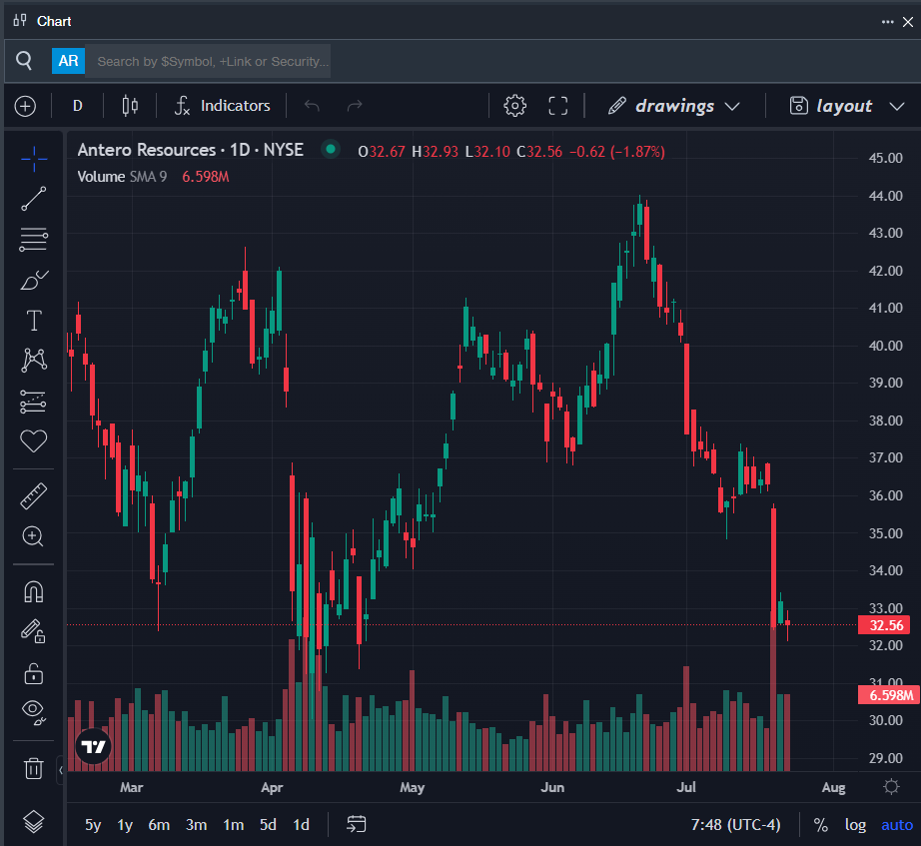Open the D interval selector

click(78, 106)
